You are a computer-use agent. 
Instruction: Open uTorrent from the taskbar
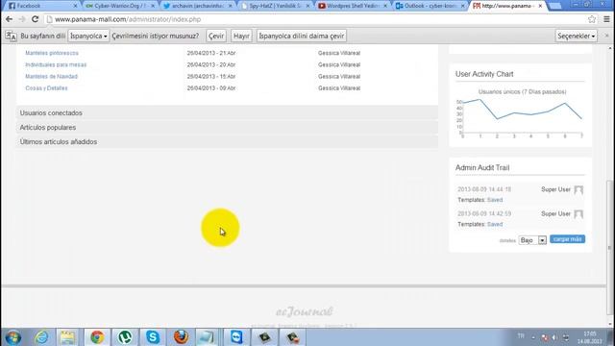pos(125,337)
